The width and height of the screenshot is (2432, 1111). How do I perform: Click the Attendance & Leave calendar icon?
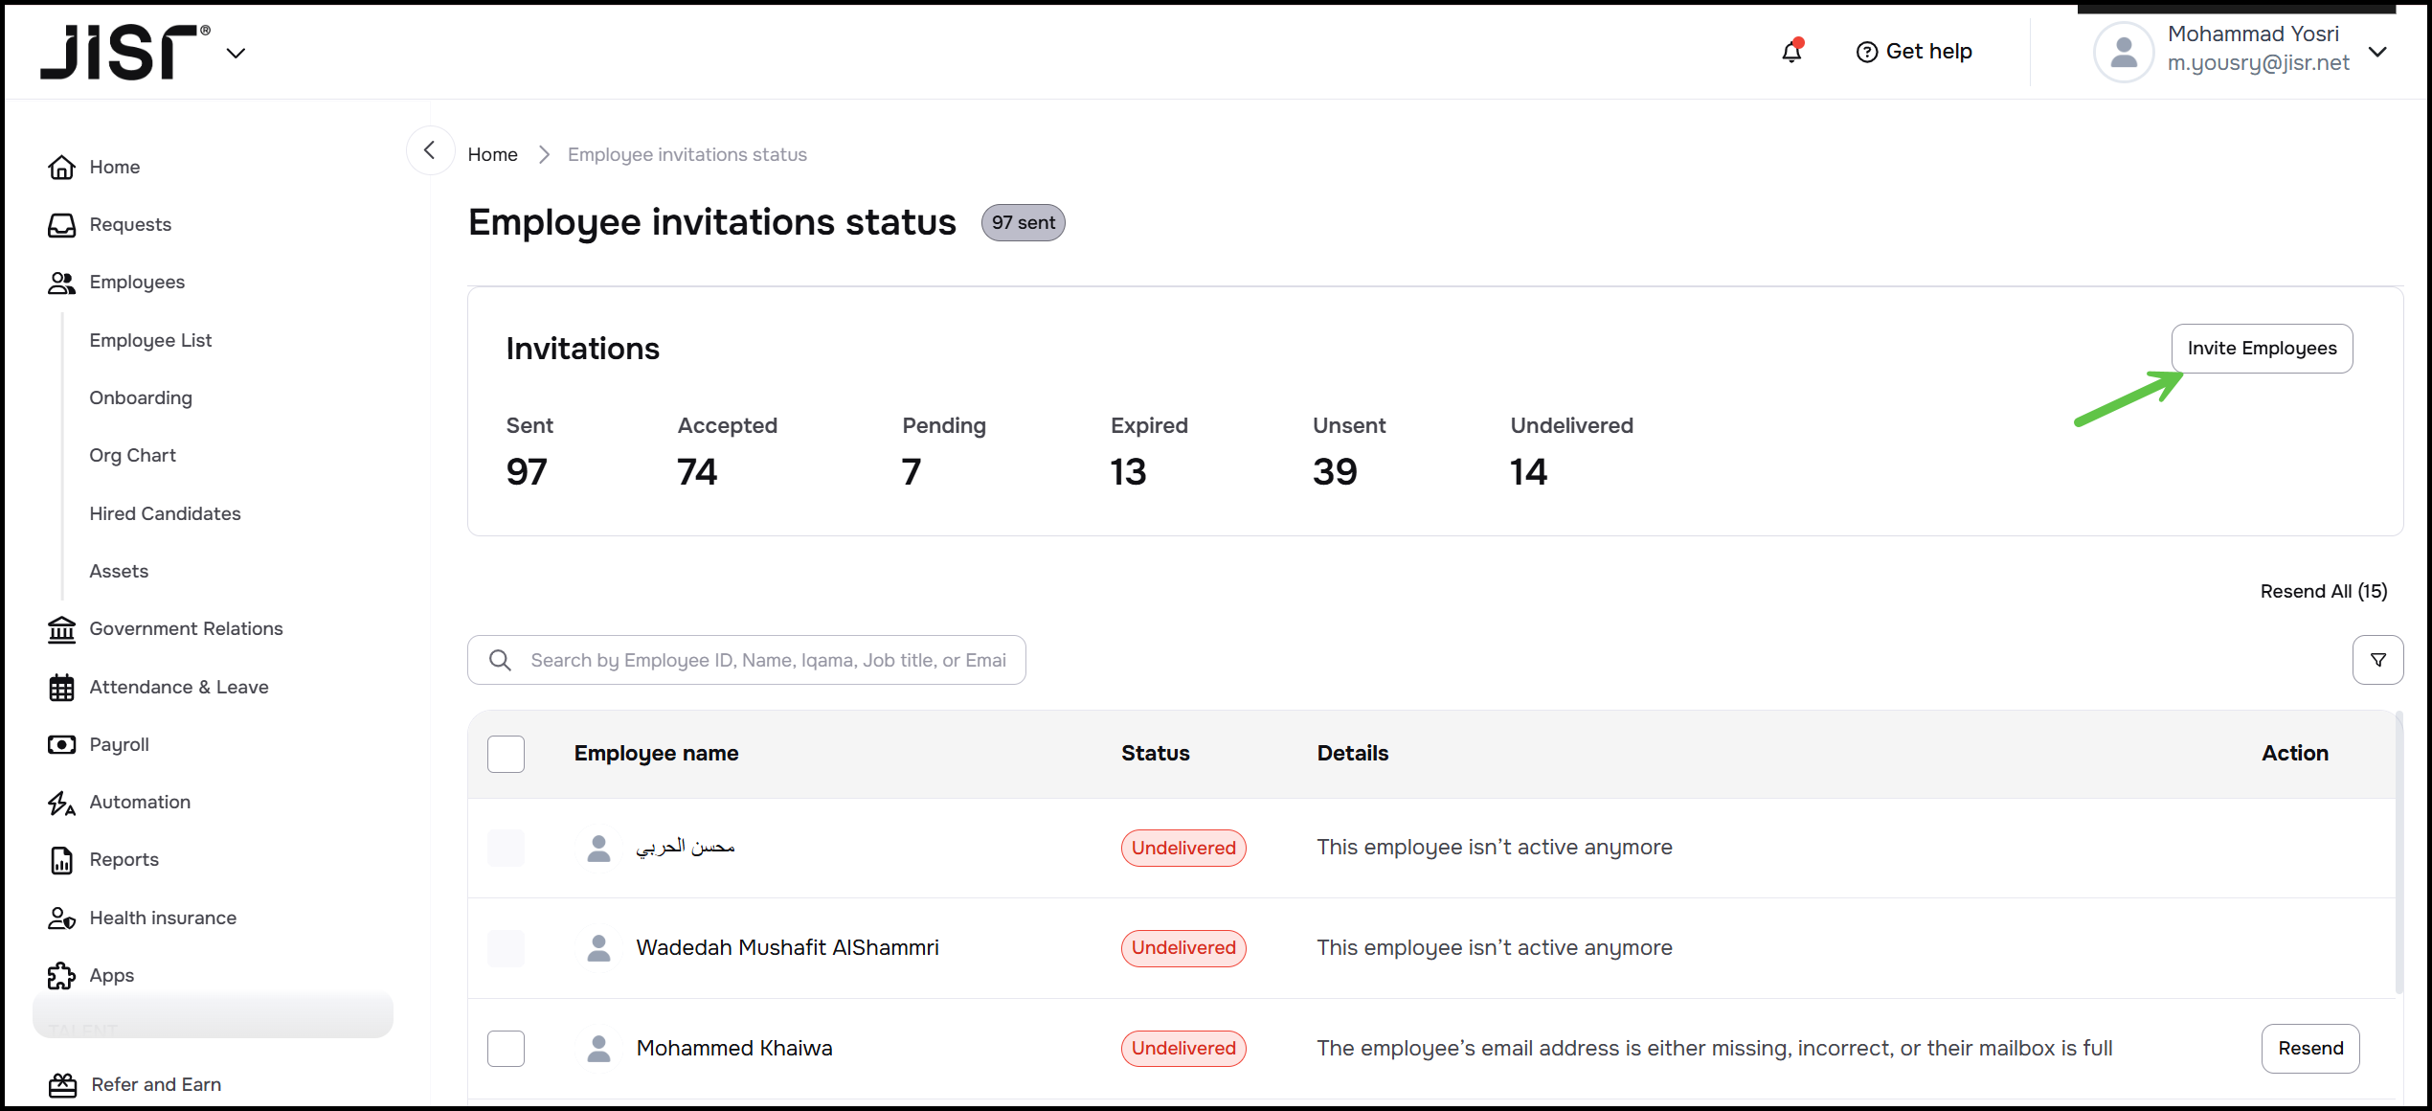(61, 688)
